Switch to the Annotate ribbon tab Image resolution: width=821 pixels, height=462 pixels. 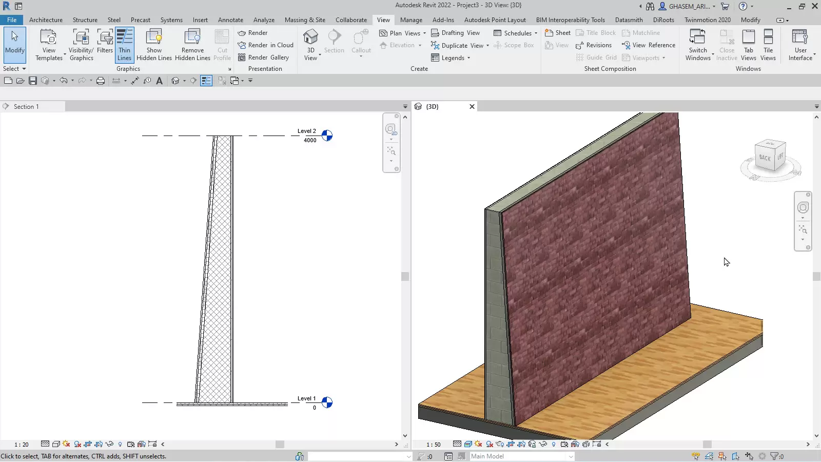point(230,20)
